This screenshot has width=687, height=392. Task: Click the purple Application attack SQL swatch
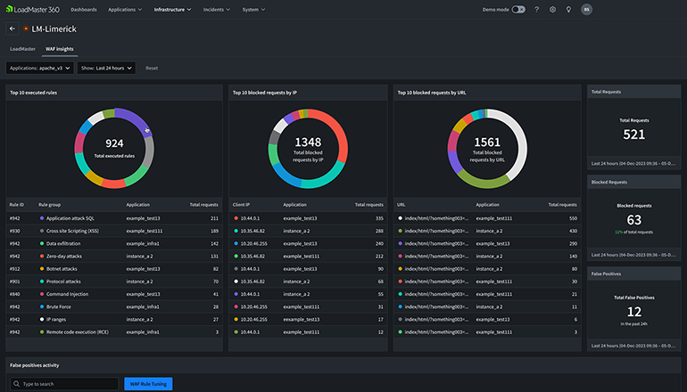41,217
